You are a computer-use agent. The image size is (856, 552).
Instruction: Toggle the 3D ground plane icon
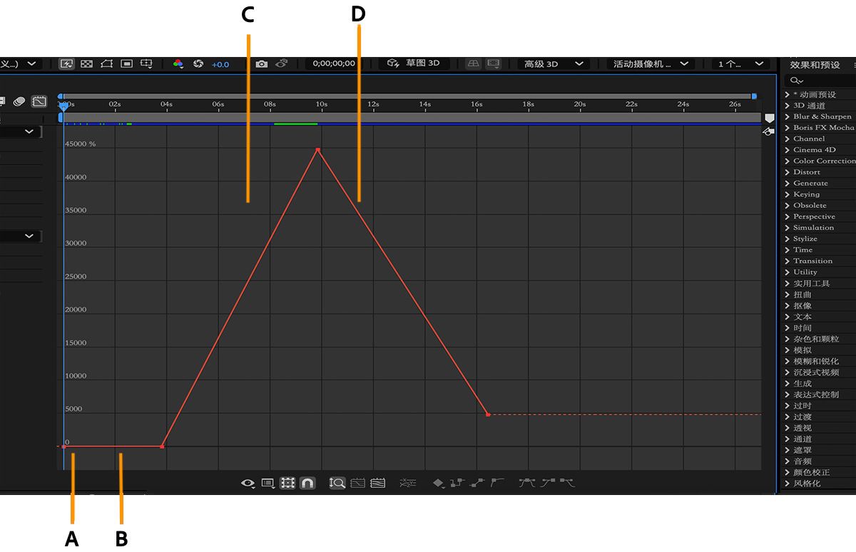click(474, 63)
